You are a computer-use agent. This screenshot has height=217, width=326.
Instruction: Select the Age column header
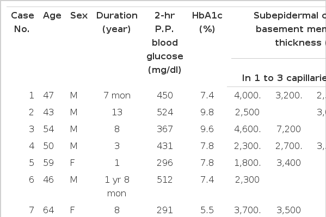pyautogui.click(x=52, y=16)
